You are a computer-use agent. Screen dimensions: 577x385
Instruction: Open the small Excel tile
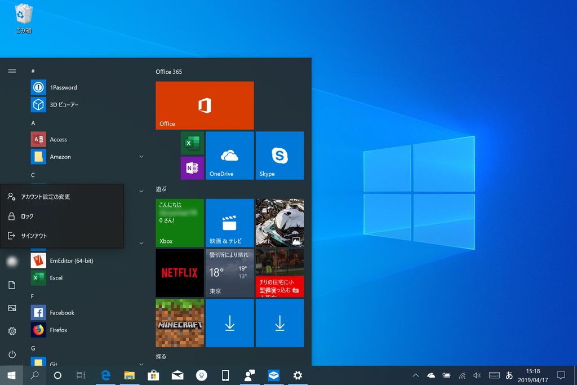point(192,143)
